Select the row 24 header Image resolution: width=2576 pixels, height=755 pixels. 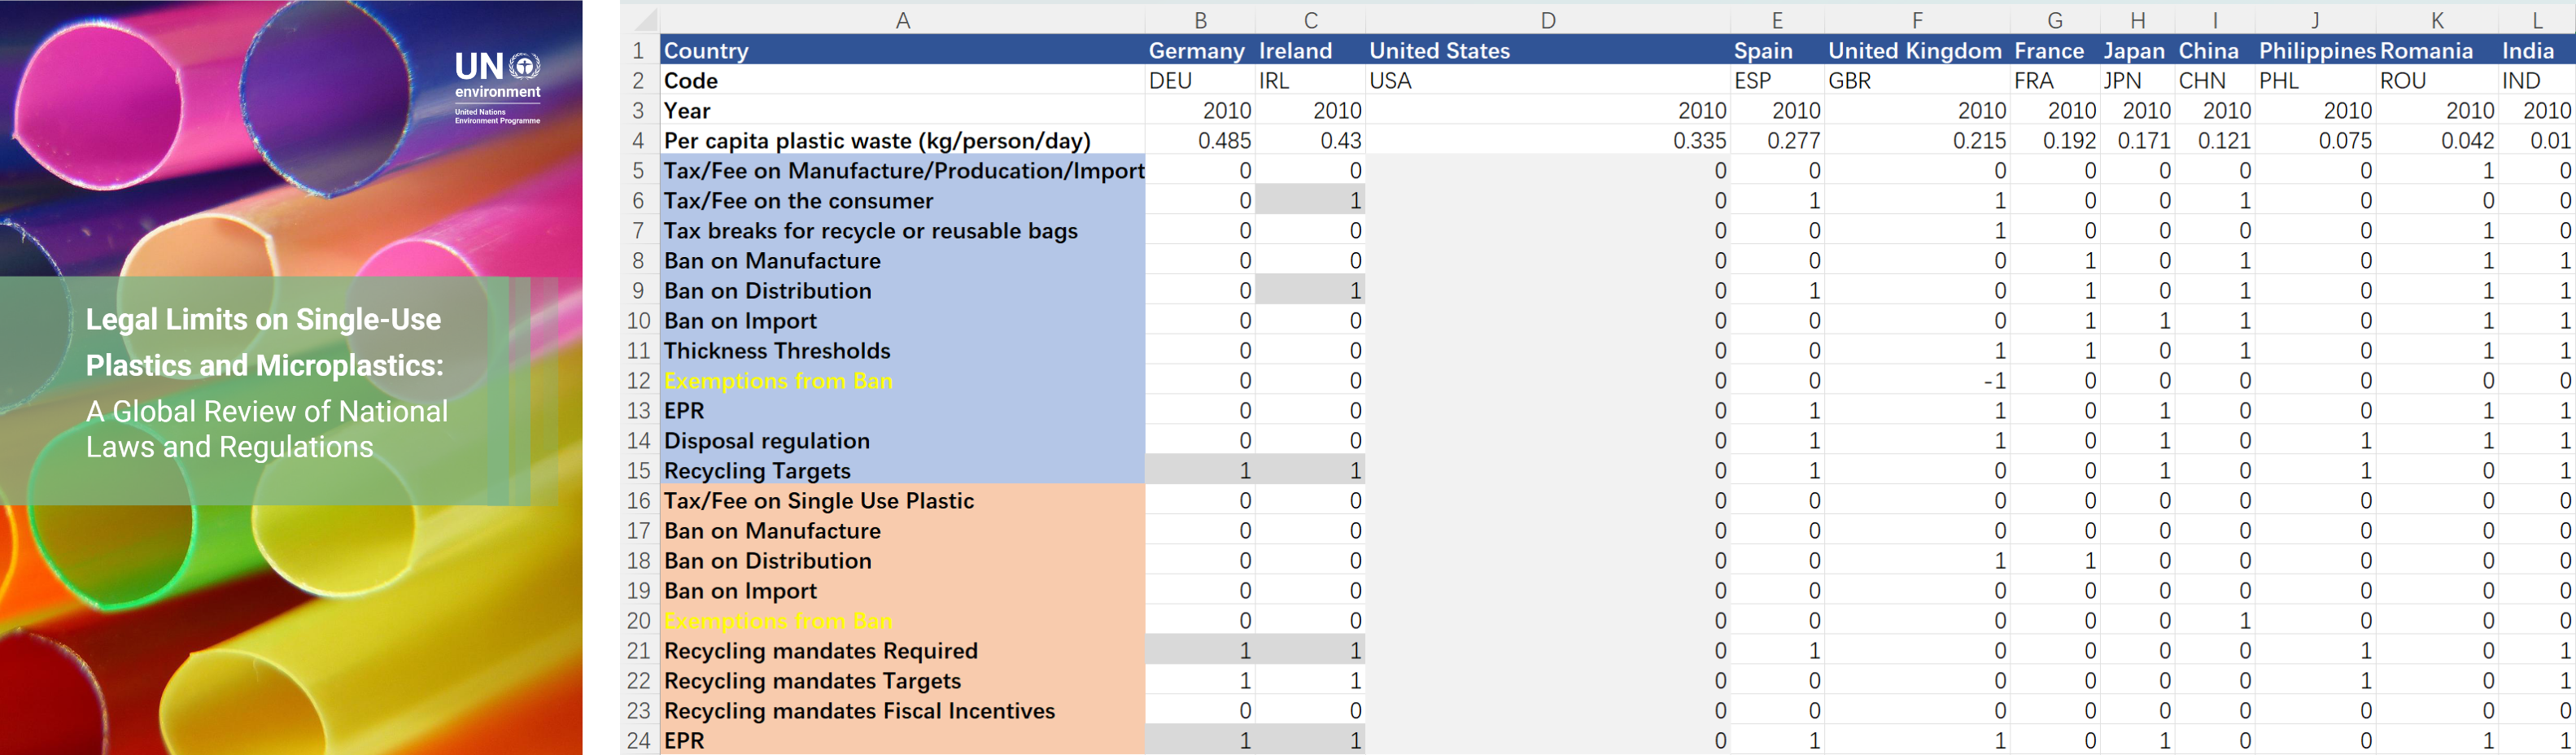pos(639,741)
